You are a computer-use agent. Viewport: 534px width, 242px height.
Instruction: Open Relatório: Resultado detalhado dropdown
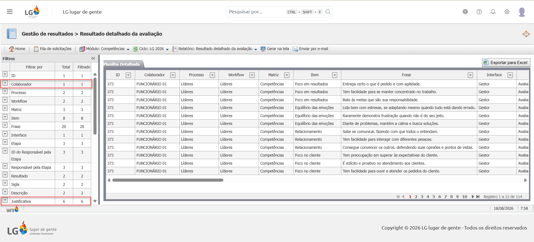tap(256, 50)
